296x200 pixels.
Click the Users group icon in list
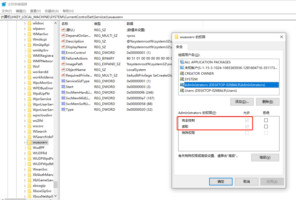tap(182, 90)
